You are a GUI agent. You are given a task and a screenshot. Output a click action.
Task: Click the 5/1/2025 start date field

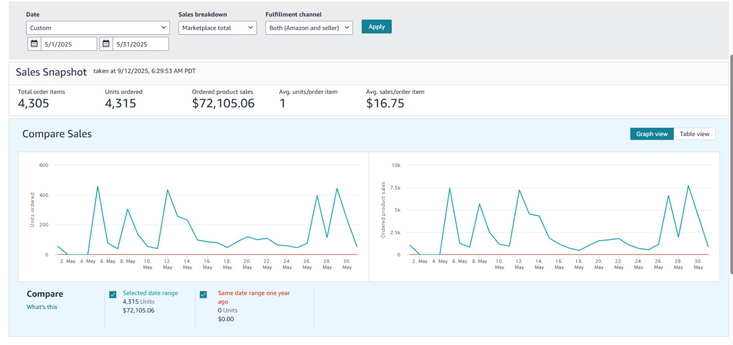pos(69,44)
